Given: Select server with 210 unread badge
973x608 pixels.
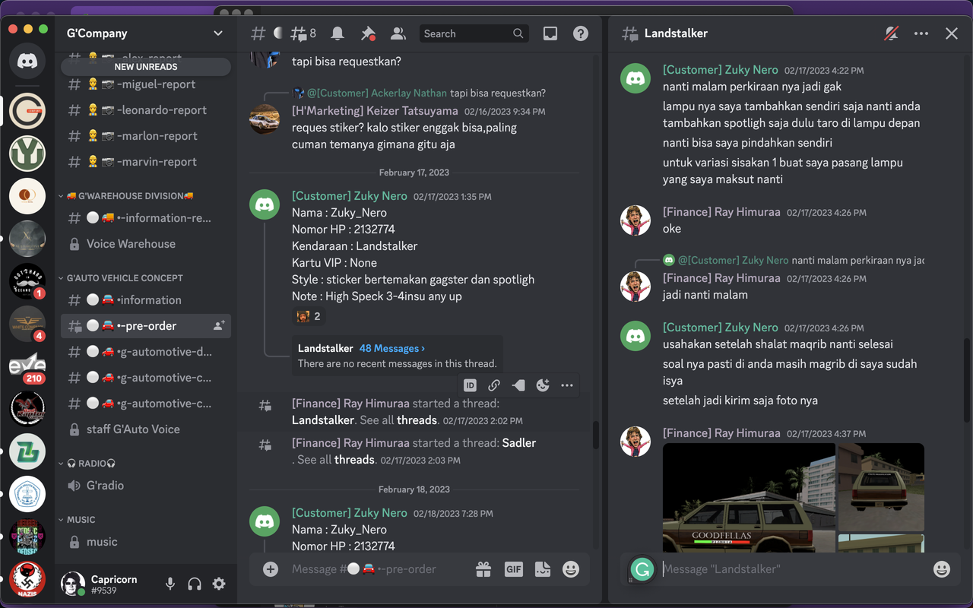Looking at the screenshot, I should 27,366.
